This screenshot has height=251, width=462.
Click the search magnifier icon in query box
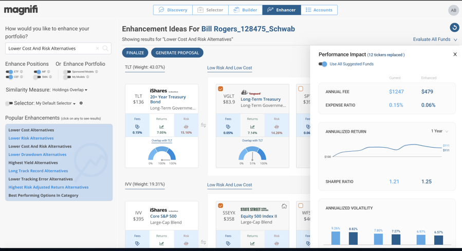pyautogui.click(x=105, y=48)
